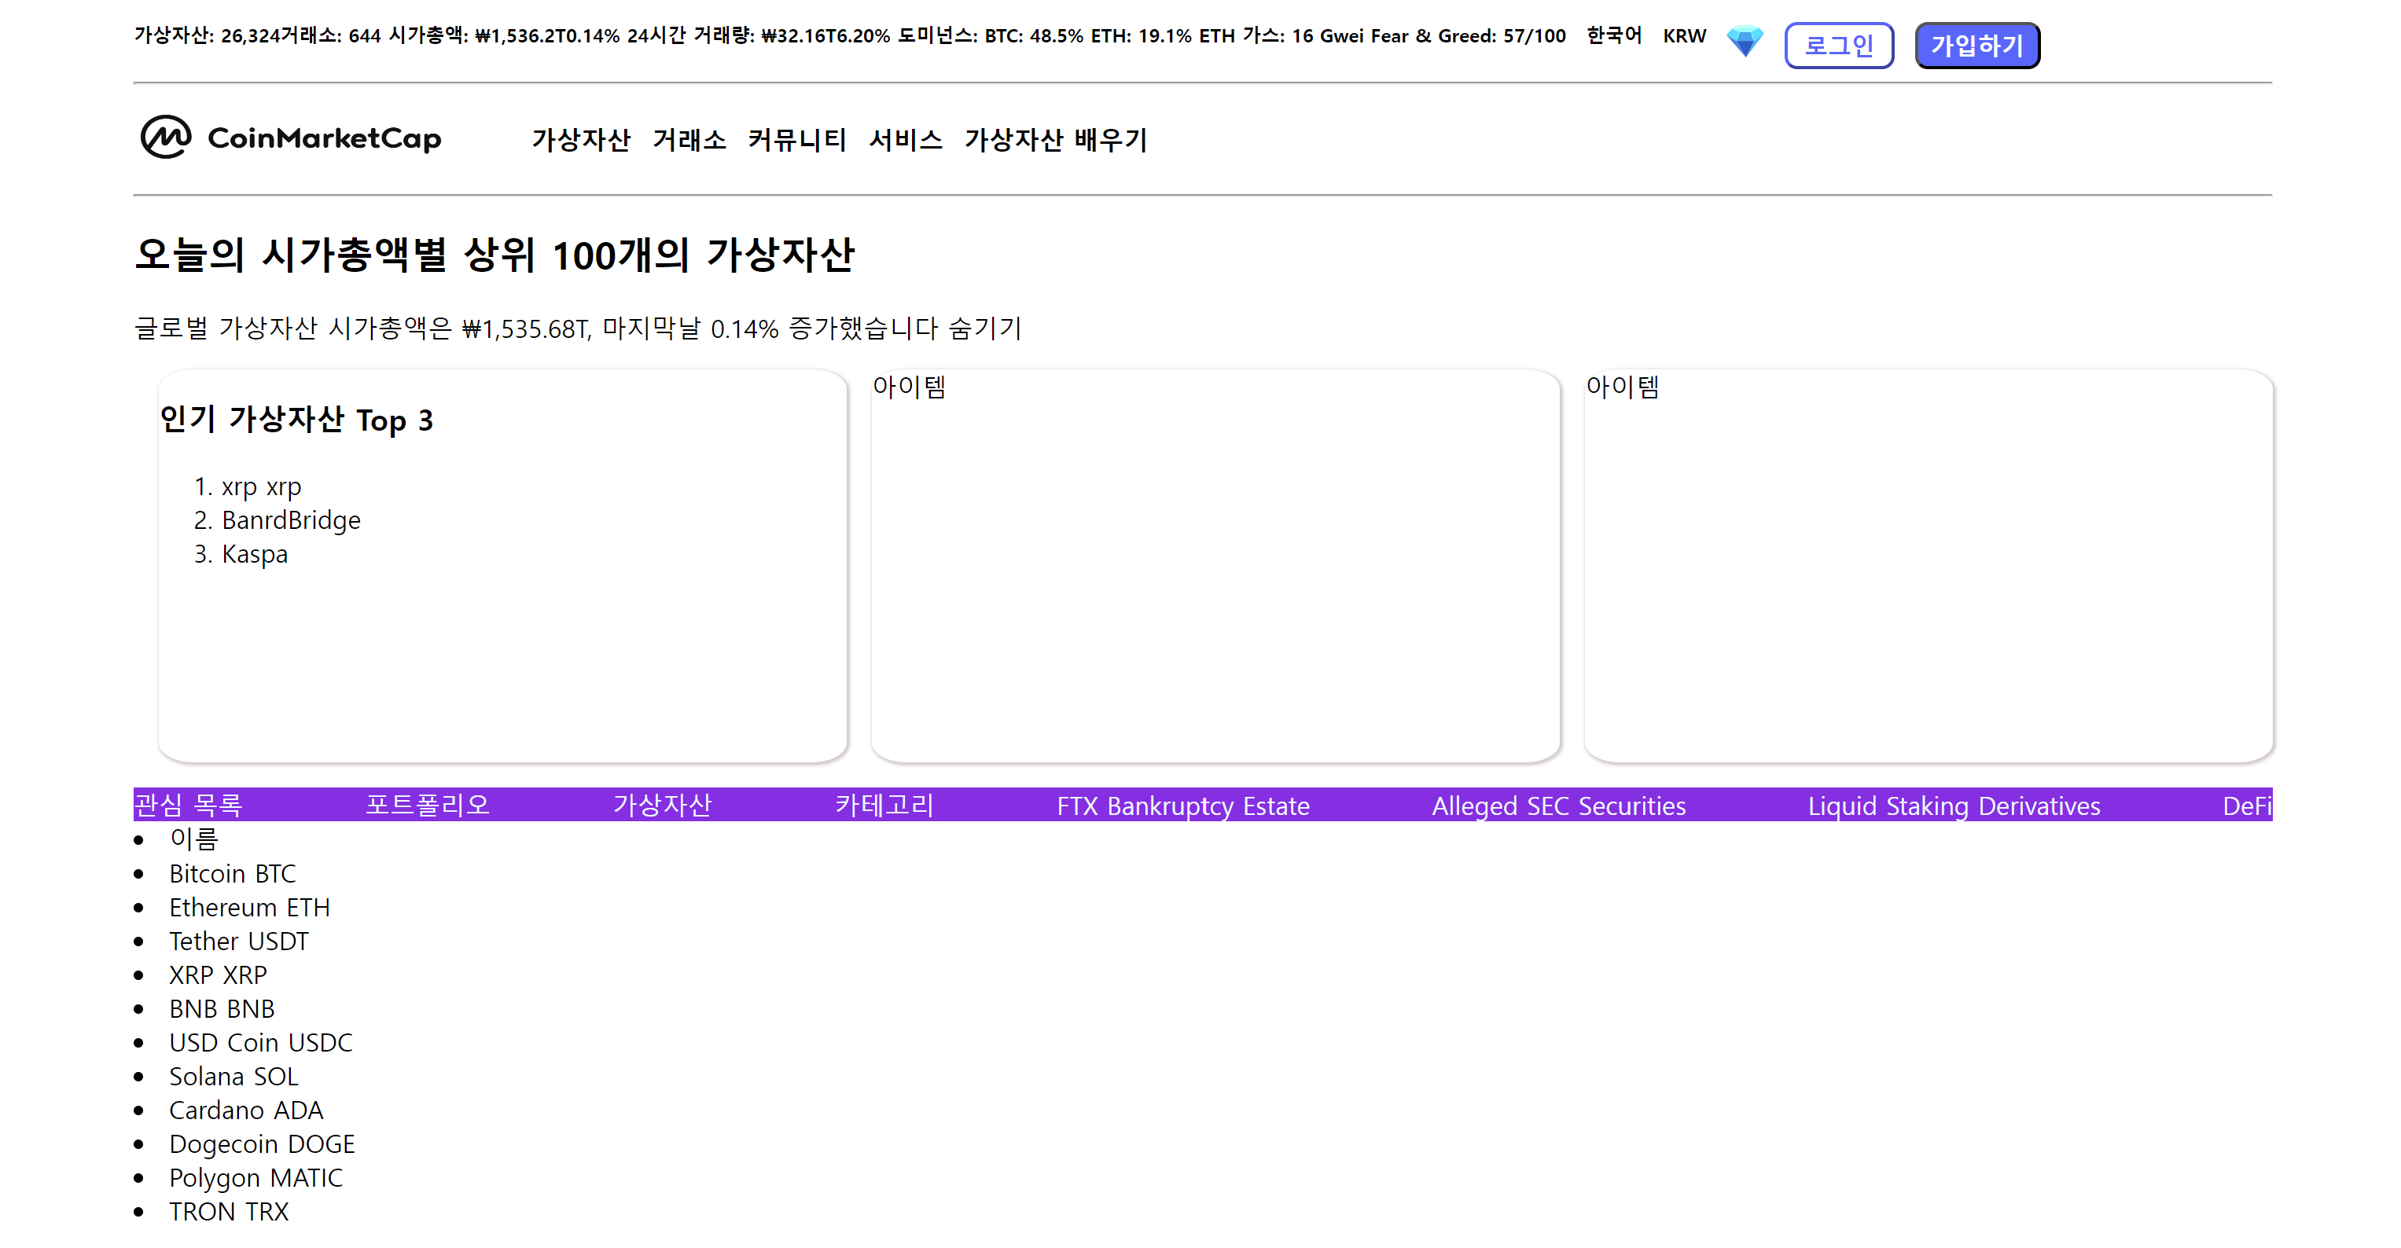Open the Bitcoin BTC entry
The width and height of the screenshot is (2401, 1248).
point(232,873)
